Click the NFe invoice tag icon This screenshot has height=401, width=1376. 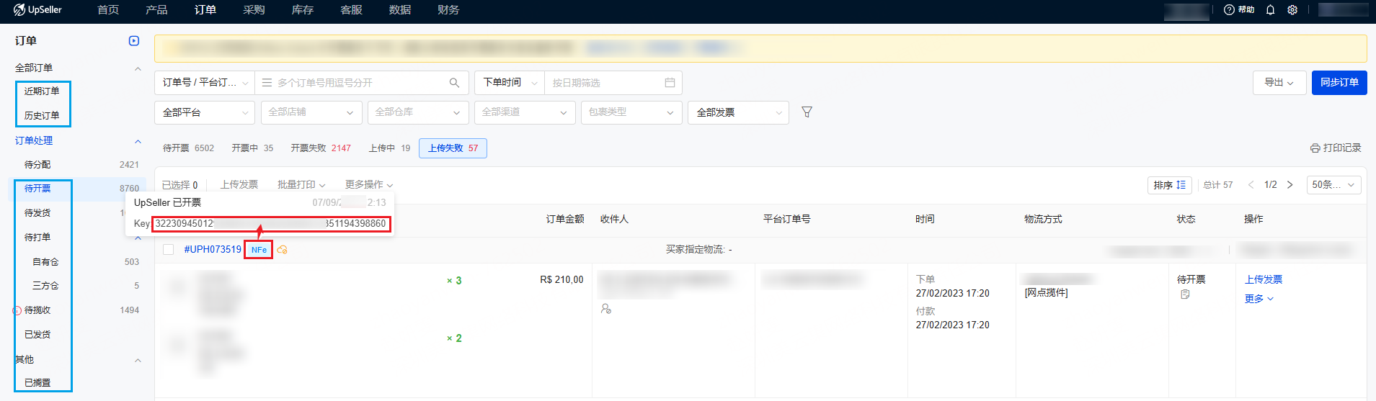[x=259, y=250]
